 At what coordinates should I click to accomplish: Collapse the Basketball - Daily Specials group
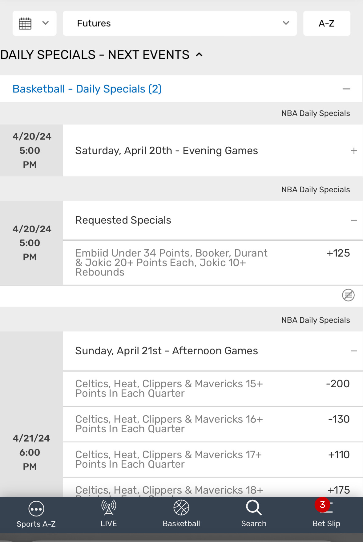point(346,89)
